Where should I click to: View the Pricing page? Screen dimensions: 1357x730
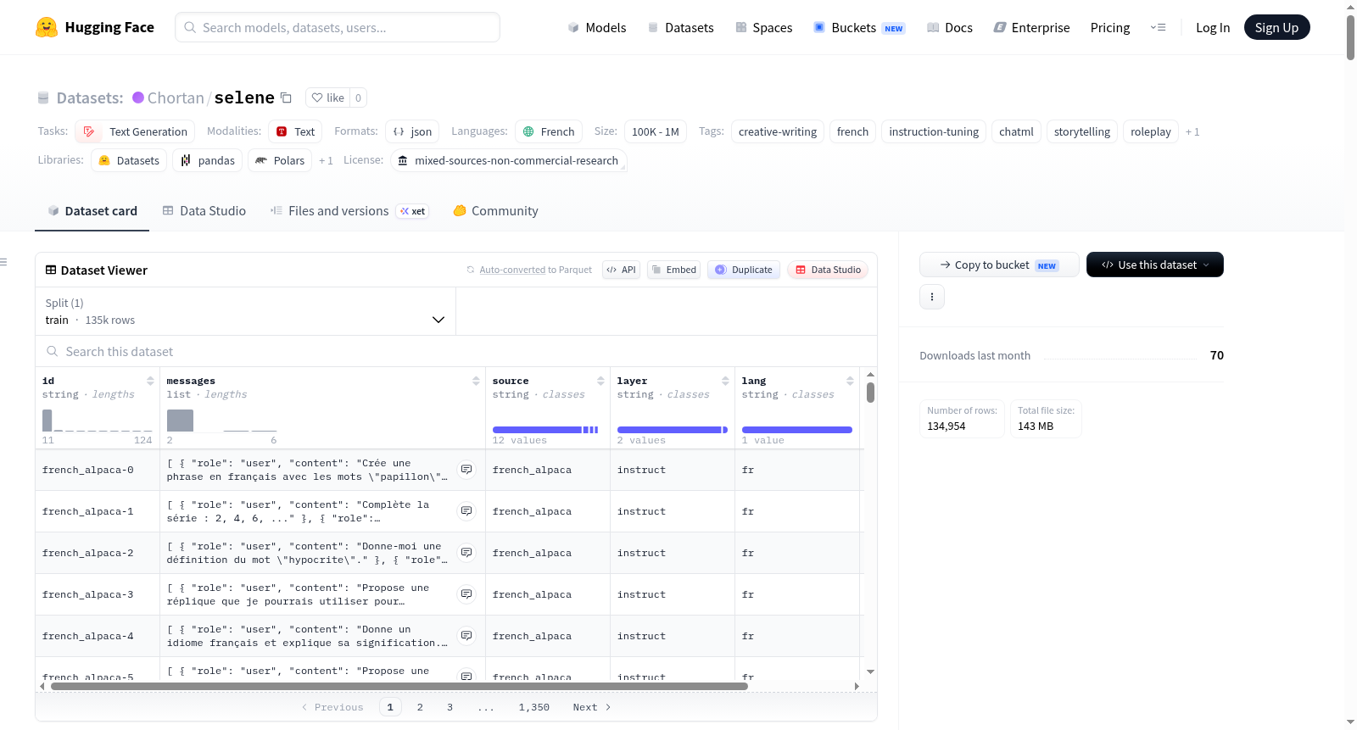tap(1110, 27)
